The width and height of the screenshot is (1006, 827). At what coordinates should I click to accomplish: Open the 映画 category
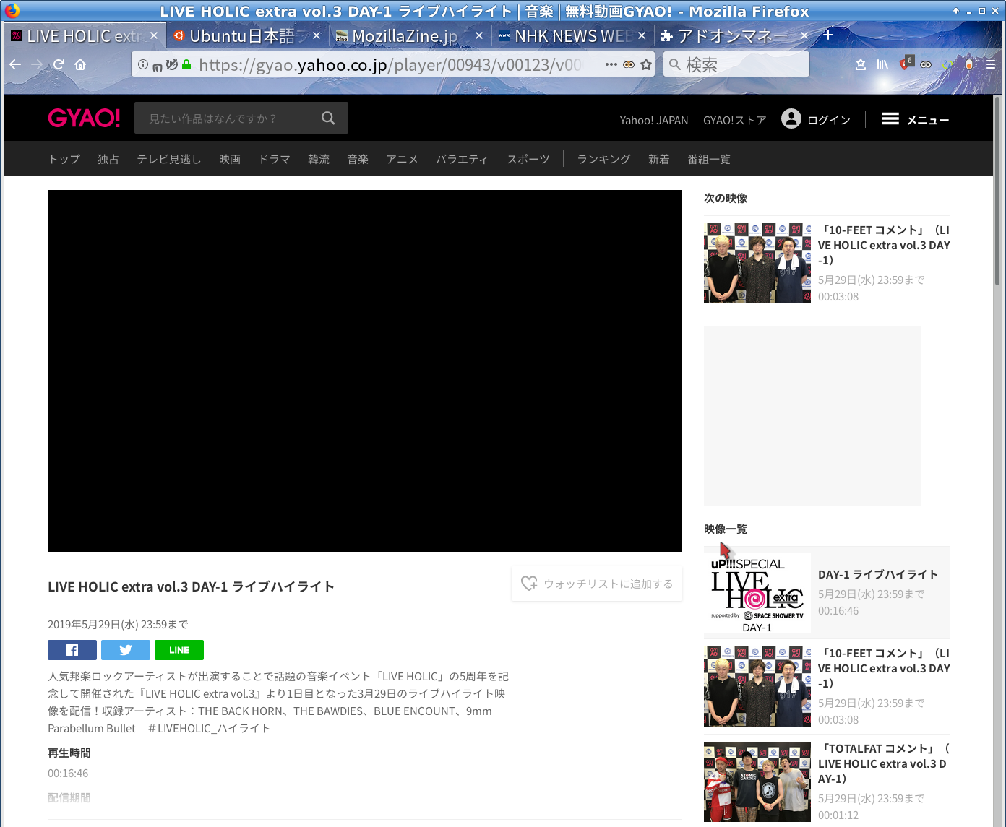[230, 159]
